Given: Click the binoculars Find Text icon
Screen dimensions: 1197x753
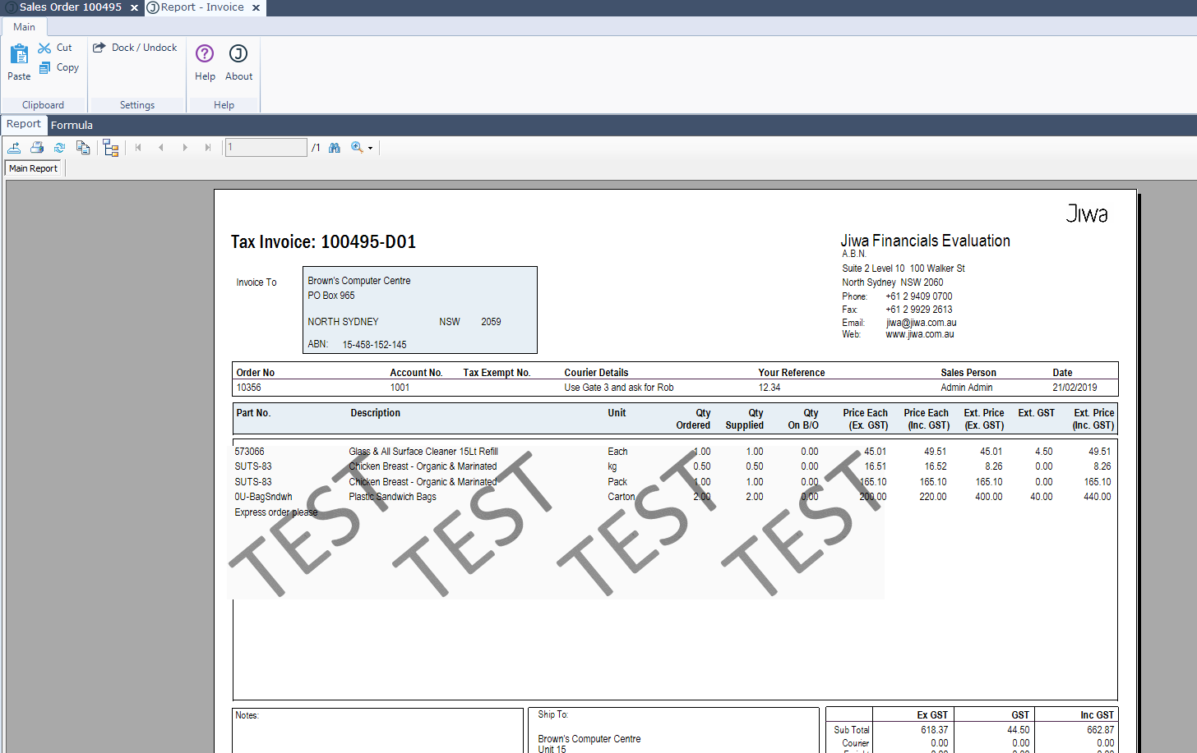Looking at the screenshot, I should point(335,148).
